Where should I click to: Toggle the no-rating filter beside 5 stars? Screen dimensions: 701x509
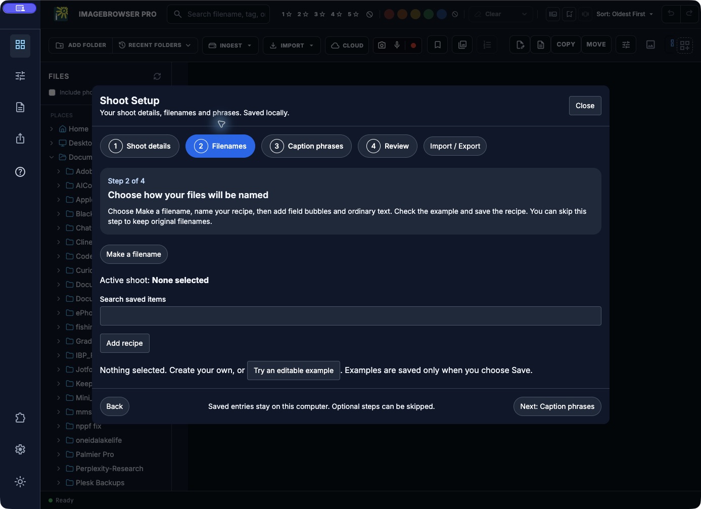pos(369,14)
